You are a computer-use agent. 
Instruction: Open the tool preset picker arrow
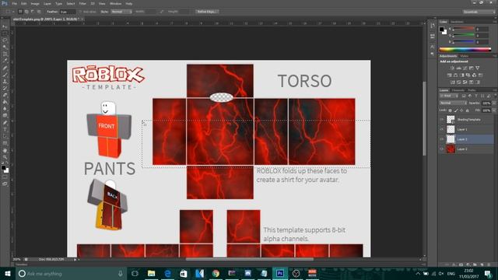pyautogui.click(x=13, y=12)
